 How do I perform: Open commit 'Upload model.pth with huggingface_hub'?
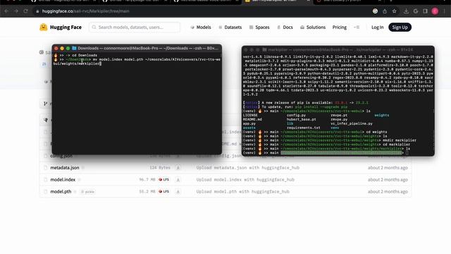click(242, 191)
